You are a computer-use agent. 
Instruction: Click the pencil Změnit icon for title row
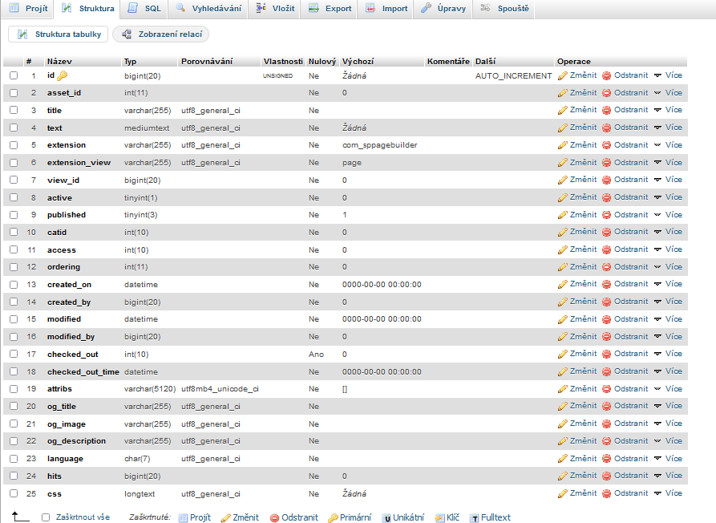[x=562, y=110]
